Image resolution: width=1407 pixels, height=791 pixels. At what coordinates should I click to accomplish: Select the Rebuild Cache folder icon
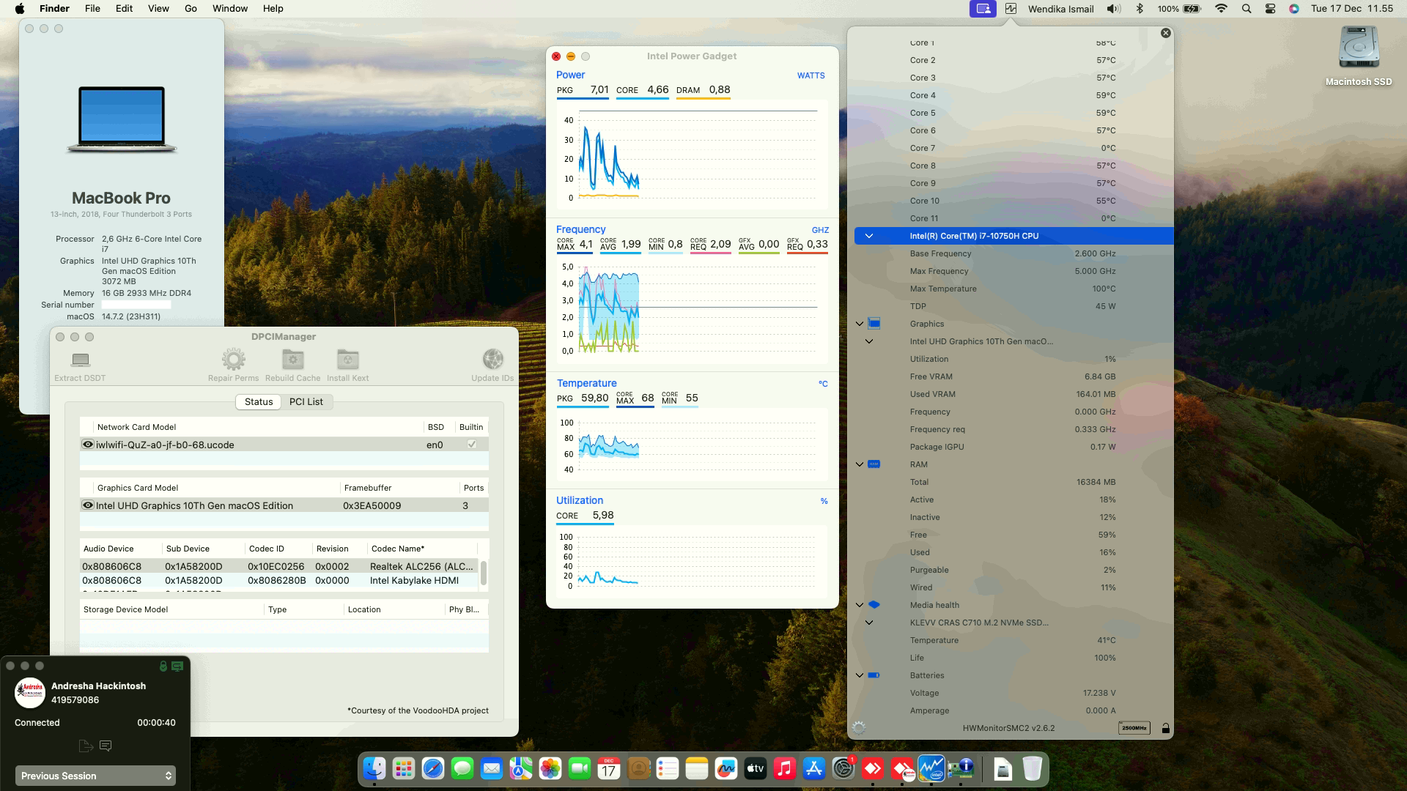click(x=292, y=358)
